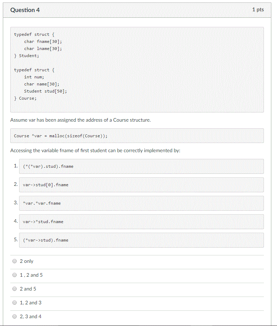Click answer code "(*(*var).stud).fname"

coord(47,166)
